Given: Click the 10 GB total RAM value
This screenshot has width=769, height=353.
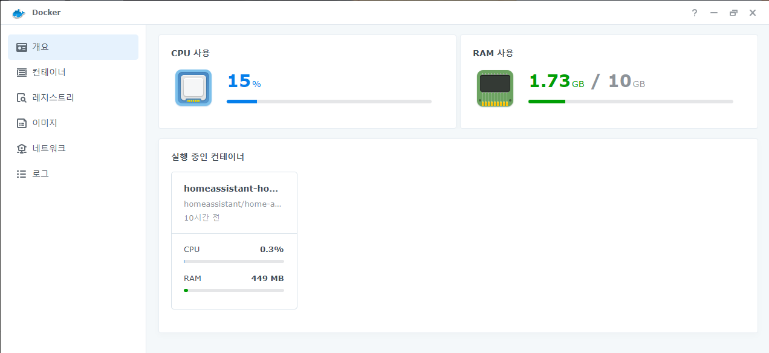Looking at the screenshot, I should [x=627, y=81].
